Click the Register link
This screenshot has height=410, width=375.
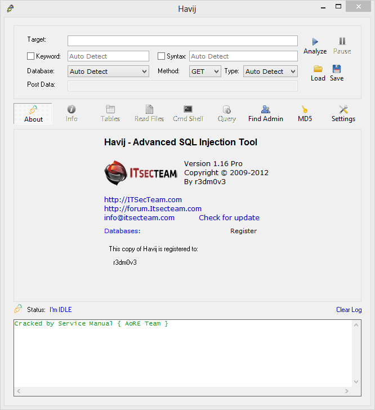click(243, 231)
